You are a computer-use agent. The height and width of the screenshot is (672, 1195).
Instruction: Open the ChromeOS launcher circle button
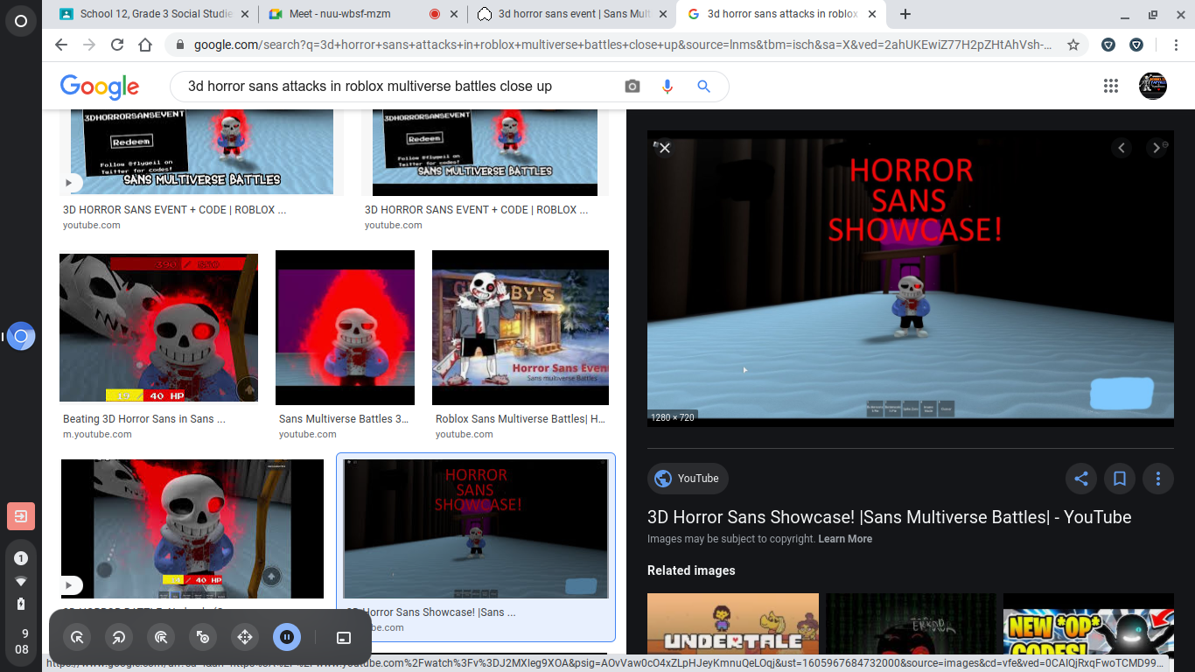click(x=21, y=21)
